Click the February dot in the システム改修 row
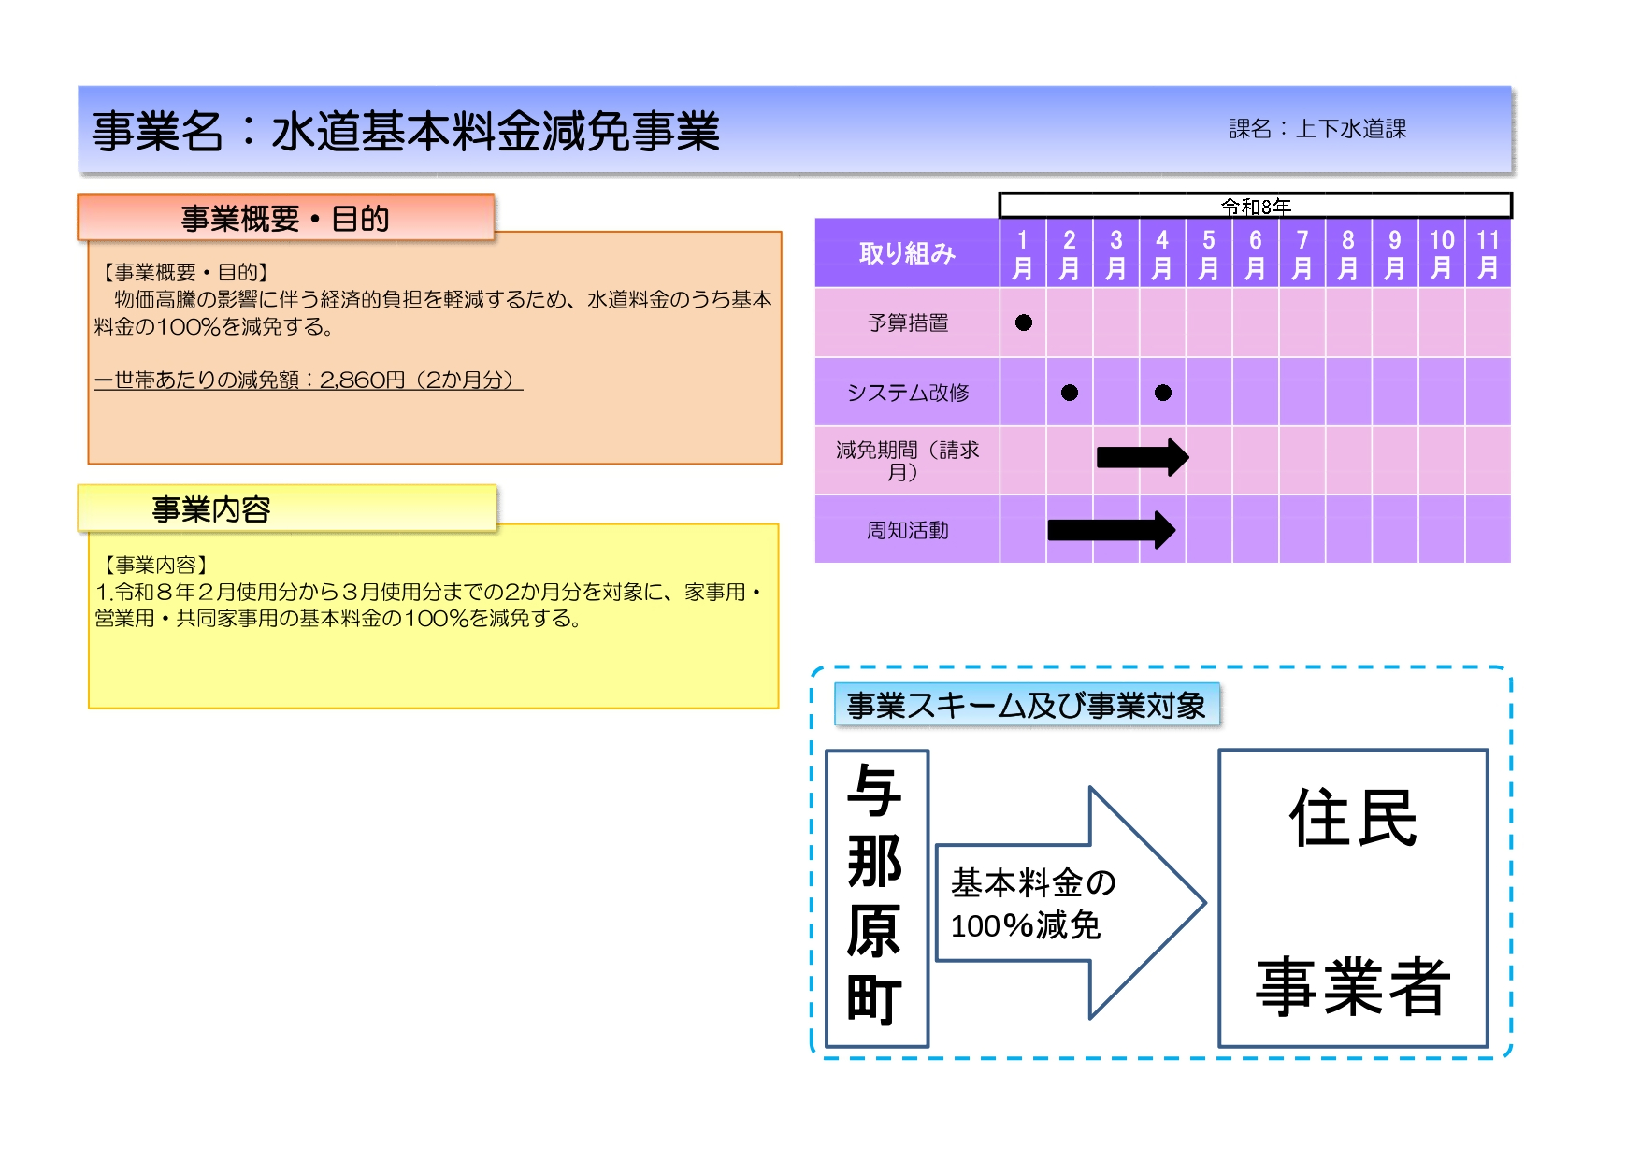The image size is (1640, 1160). (1070, 393)
